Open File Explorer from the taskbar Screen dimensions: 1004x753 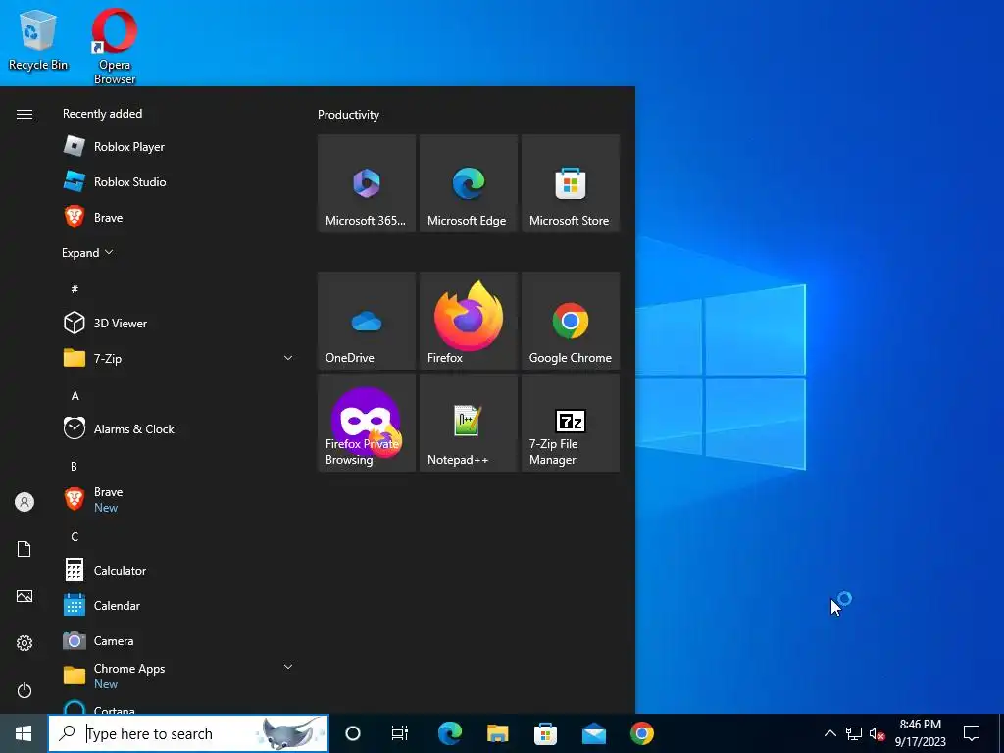coord(497,733)
